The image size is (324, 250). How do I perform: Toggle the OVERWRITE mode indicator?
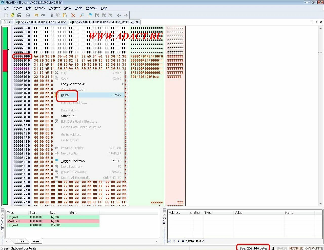click(x=314, y=248)
